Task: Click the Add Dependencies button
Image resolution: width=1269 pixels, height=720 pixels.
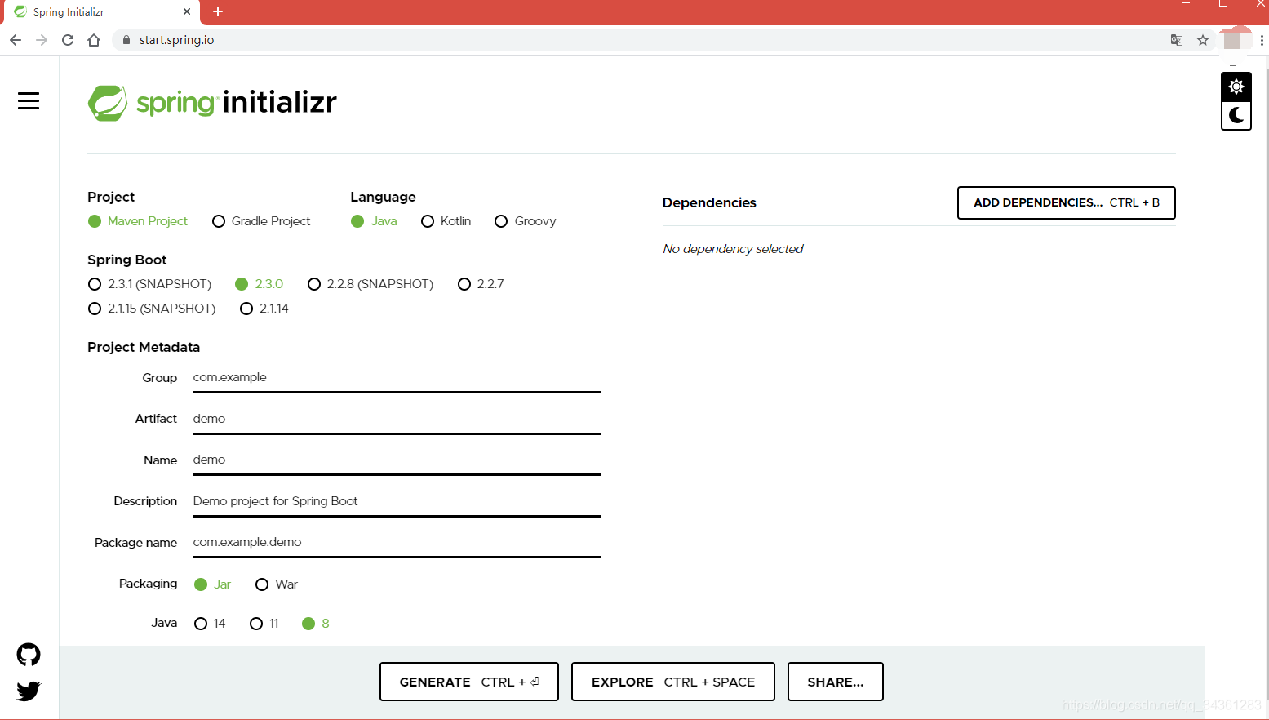Action: (1067, 202)
